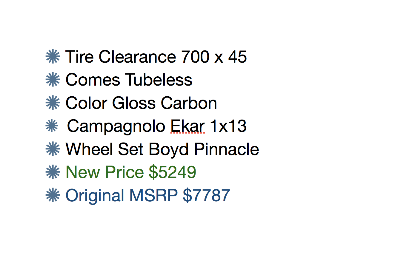The width and height of the screenshot is (412, 272).
Task: Select the bullet before Color Gloss Carbon
Action: pos(53,103)
